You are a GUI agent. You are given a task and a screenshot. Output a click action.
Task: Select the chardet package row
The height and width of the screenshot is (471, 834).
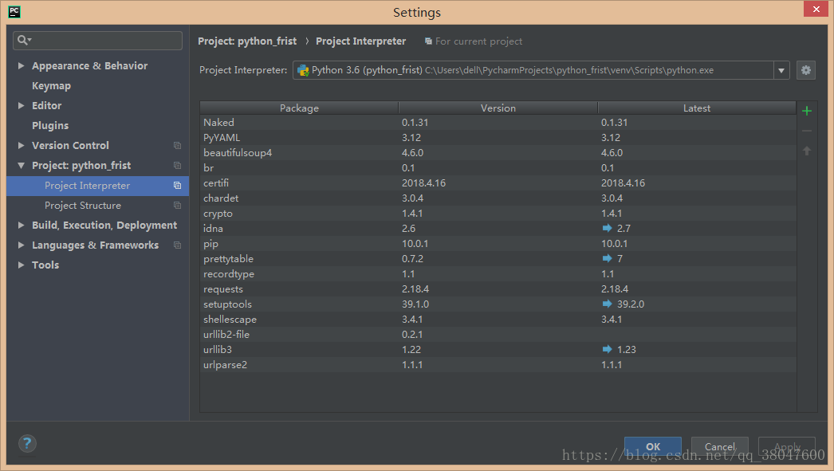498,198
